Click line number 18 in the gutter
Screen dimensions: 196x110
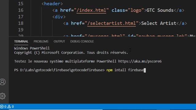coord(21,23)
